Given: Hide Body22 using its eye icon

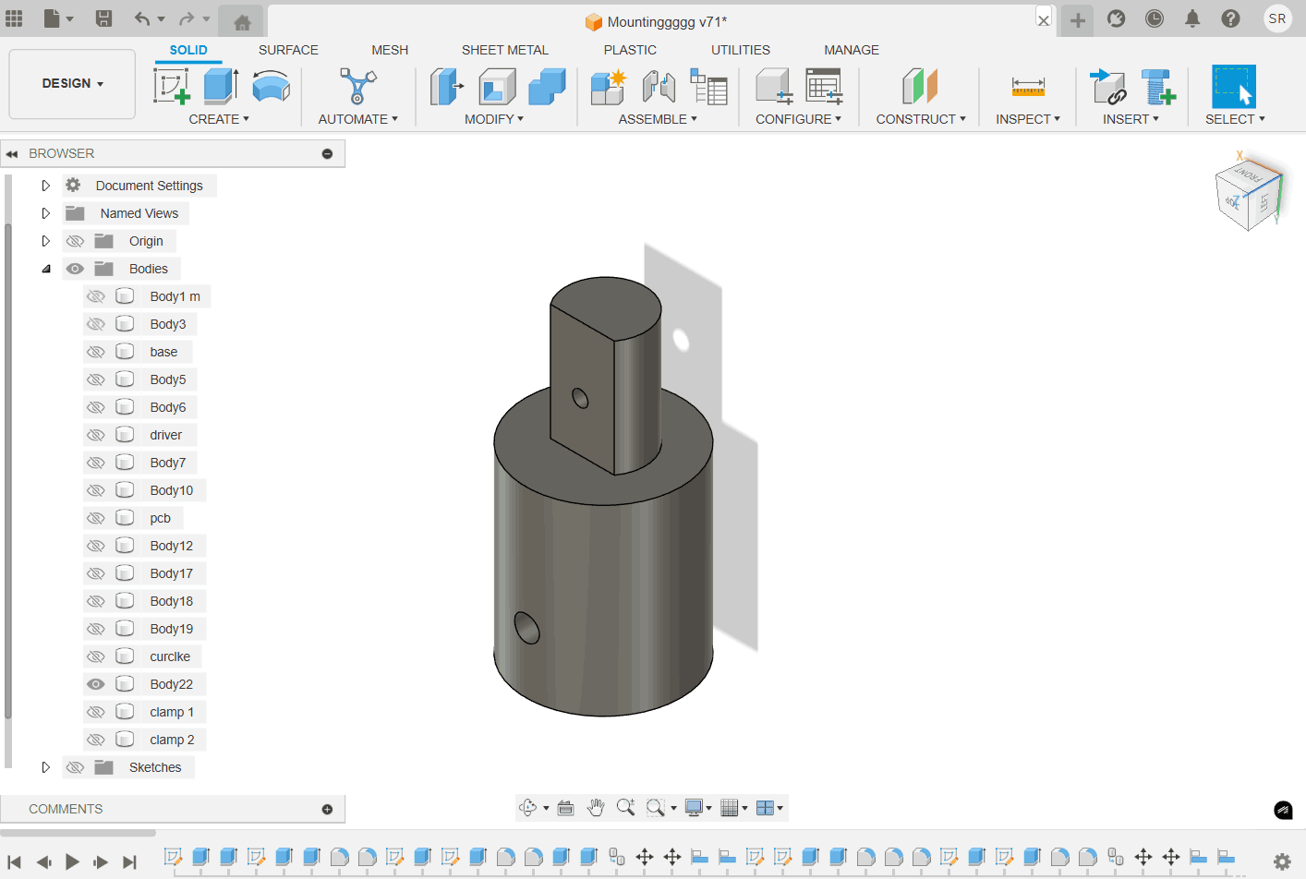Looking at the screenshot, I should 95,684.
